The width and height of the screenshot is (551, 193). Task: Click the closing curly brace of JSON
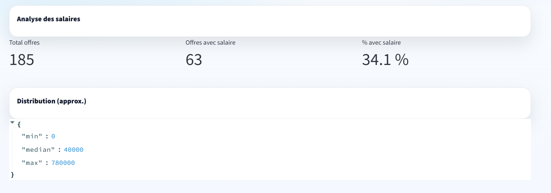pos(13,175)
